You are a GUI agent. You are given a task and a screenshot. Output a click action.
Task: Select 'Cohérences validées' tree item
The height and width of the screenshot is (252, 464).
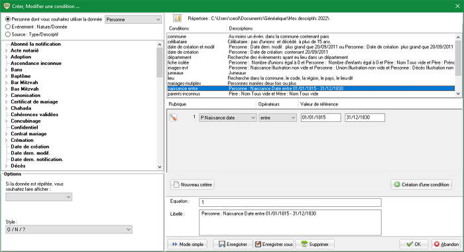coord(34,115)
